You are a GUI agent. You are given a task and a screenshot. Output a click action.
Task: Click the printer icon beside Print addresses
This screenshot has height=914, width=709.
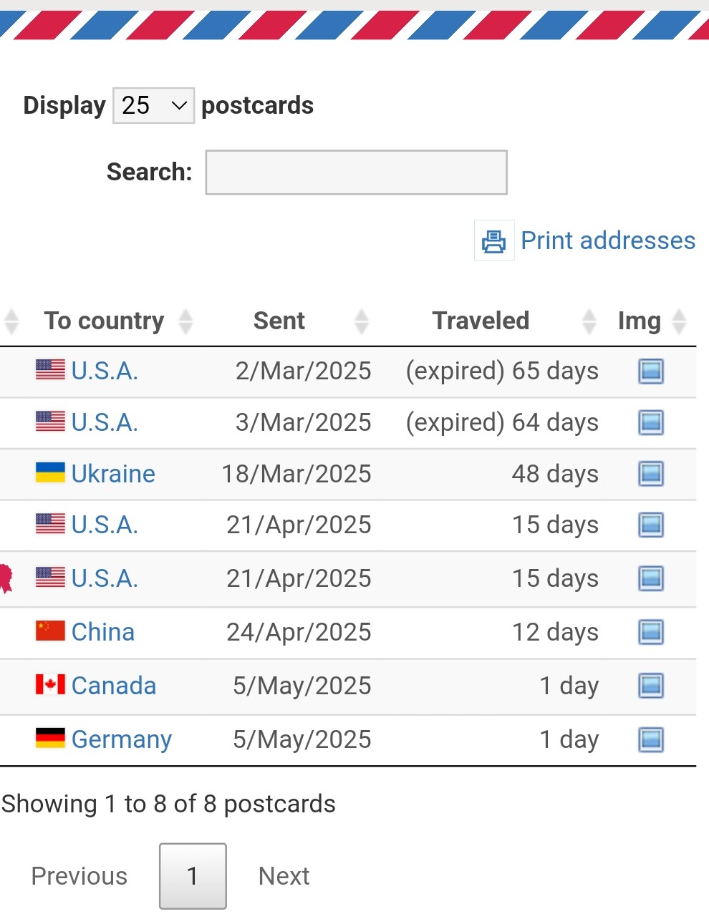494,240
